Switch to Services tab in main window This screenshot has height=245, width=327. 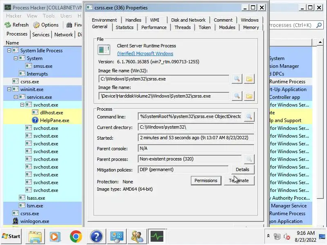pos(41,35)
